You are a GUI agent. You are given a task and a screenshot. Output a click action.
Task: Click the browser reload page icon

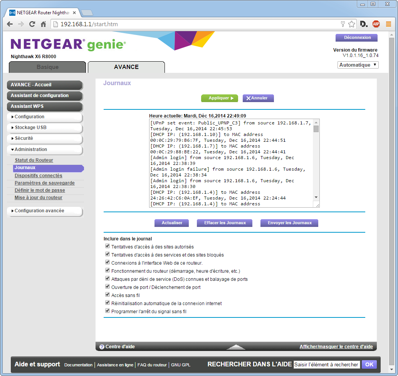32,24
